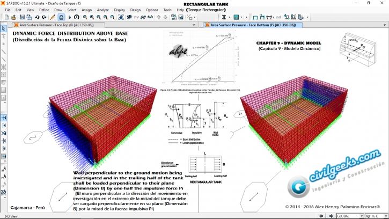
Task: Undo the last action
Action: (37, 17)
